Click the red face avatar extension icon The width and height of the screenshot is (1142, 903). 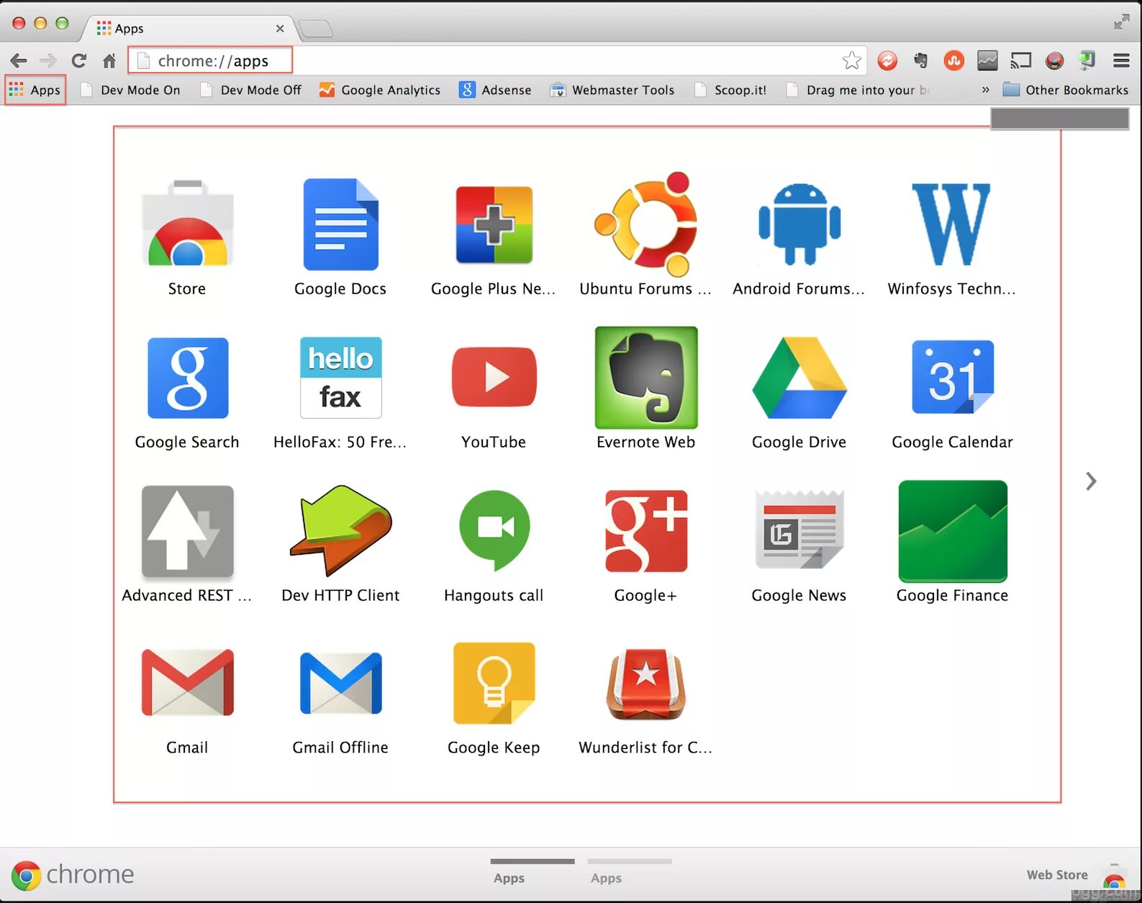pos(1055,61)
